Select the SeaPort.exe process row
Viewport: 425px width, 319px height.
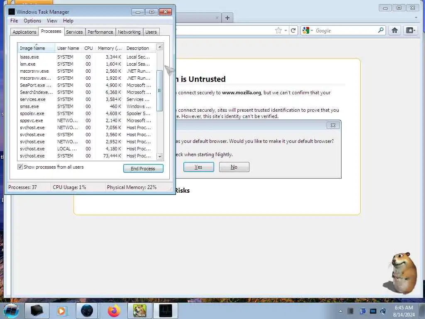[x=87, y=85]
